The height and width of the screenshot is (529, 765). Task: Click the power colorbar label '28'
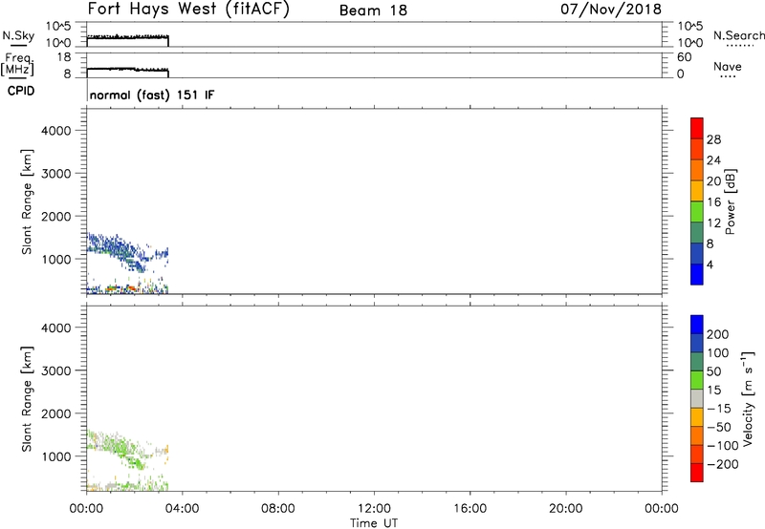(713, 139)
